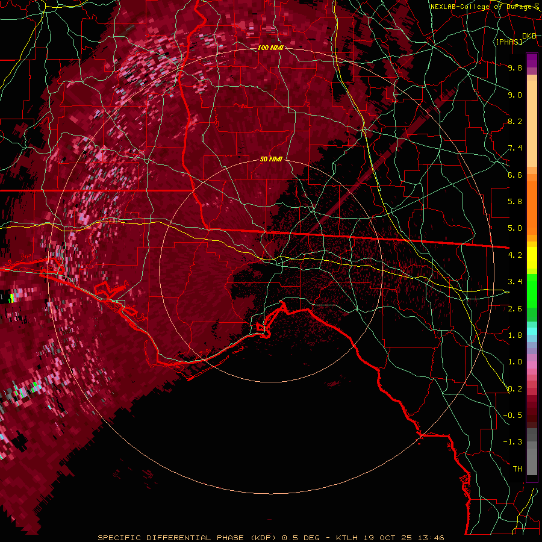The height and width of the screenshot is (542, 542).
Task: Click the -0.5 color scale value
Action: click(x=512, y=415)
